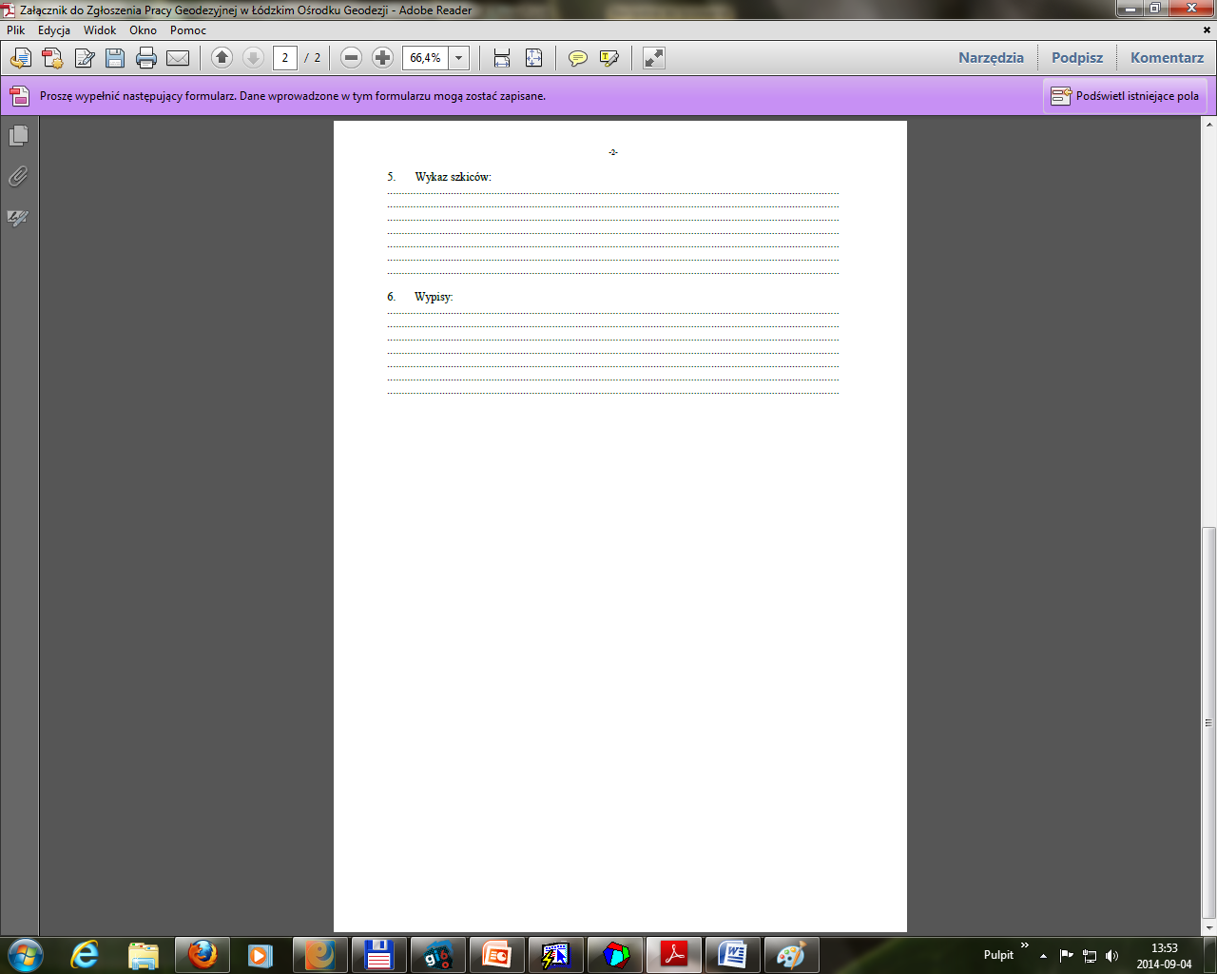Screen dimensions: 1217x974
Task: Click the current page number field
Action: (x=285, y=58)
